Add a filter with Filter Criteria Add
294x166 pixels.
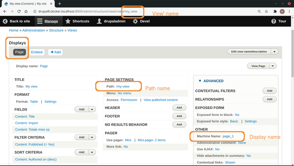[82, 137]
